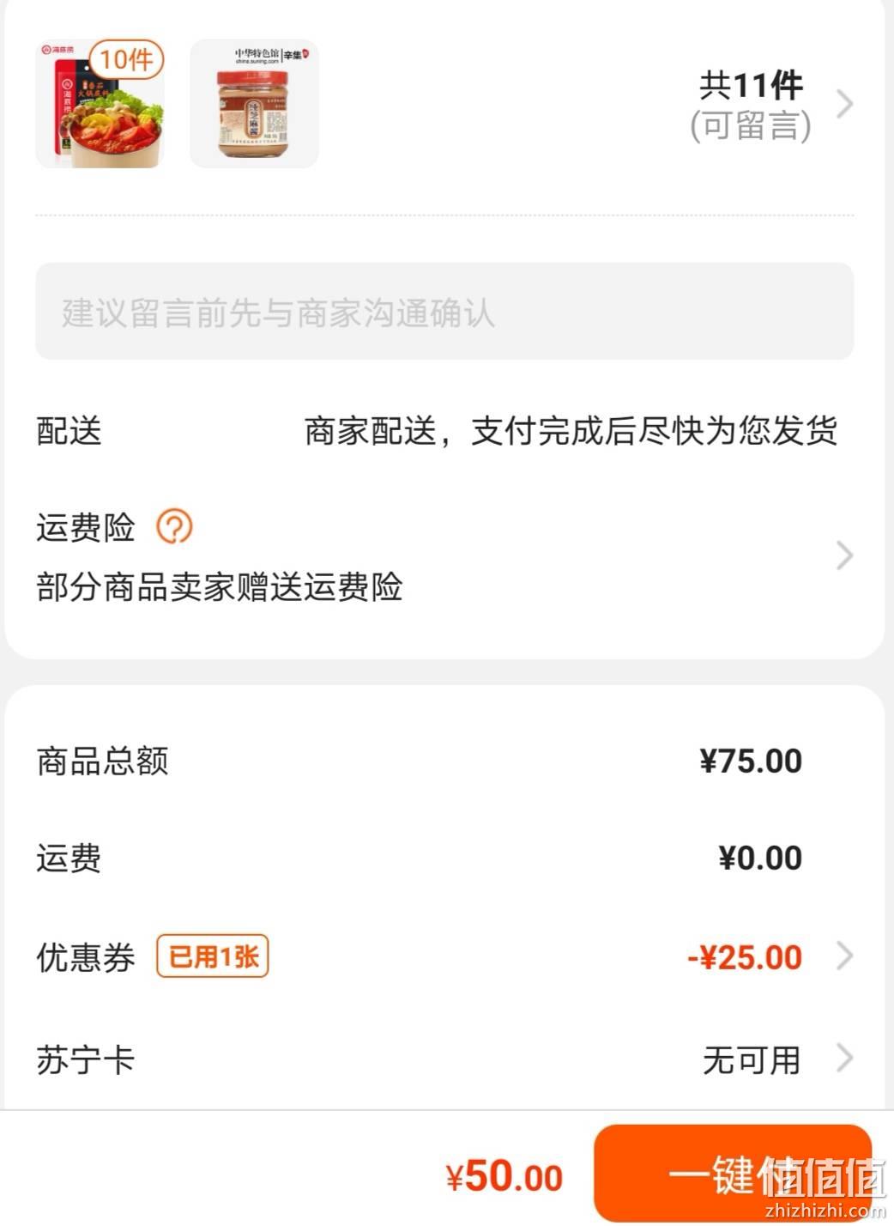Screen dimensions: 894x1226
Task: Expand the 运费险 details chevron
Action: click(x=845, y=555)
